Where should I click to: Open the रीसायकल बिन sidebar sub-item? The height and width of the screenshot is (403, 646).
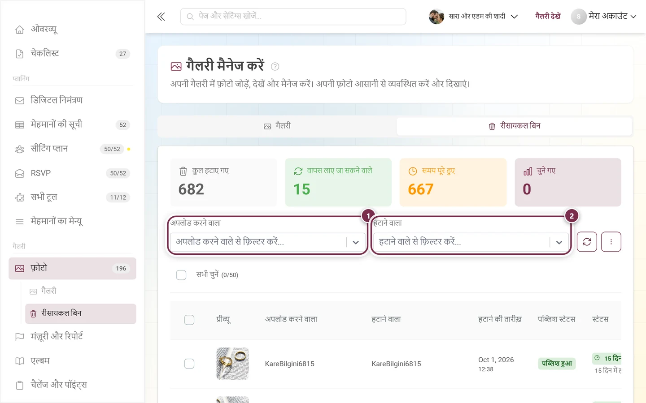point(81,314)
